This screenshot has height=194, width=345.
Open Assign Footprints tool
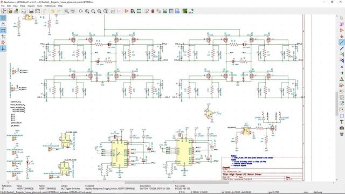coord(158,11)
